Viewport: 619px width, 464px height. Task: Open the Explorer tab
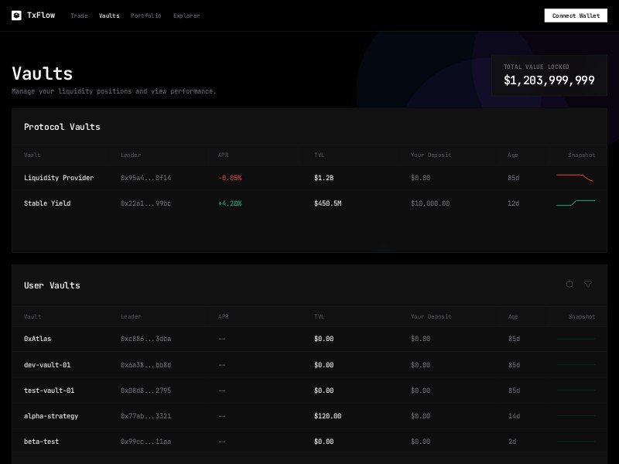pos(186,15)
